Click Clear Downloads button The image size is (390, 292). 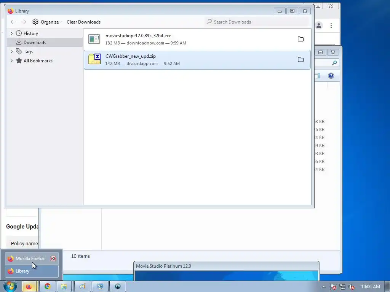pyautogui.click(x=83, y=22)
